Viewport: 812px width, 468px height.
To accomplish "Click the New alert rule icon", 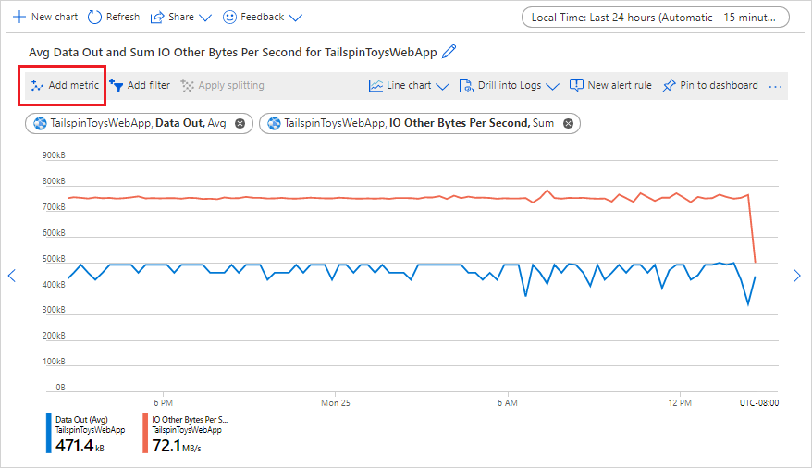I will [576, 85].
